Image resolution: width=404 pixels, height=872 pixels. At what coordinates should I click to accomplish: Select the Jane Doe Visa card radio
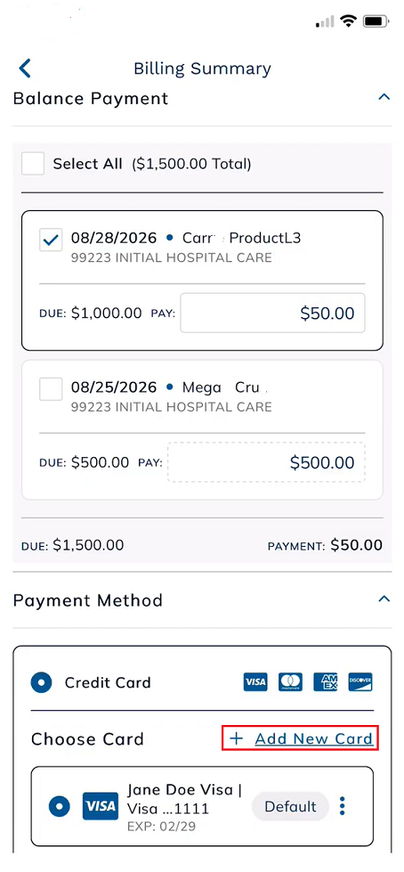tap(59, 806)
